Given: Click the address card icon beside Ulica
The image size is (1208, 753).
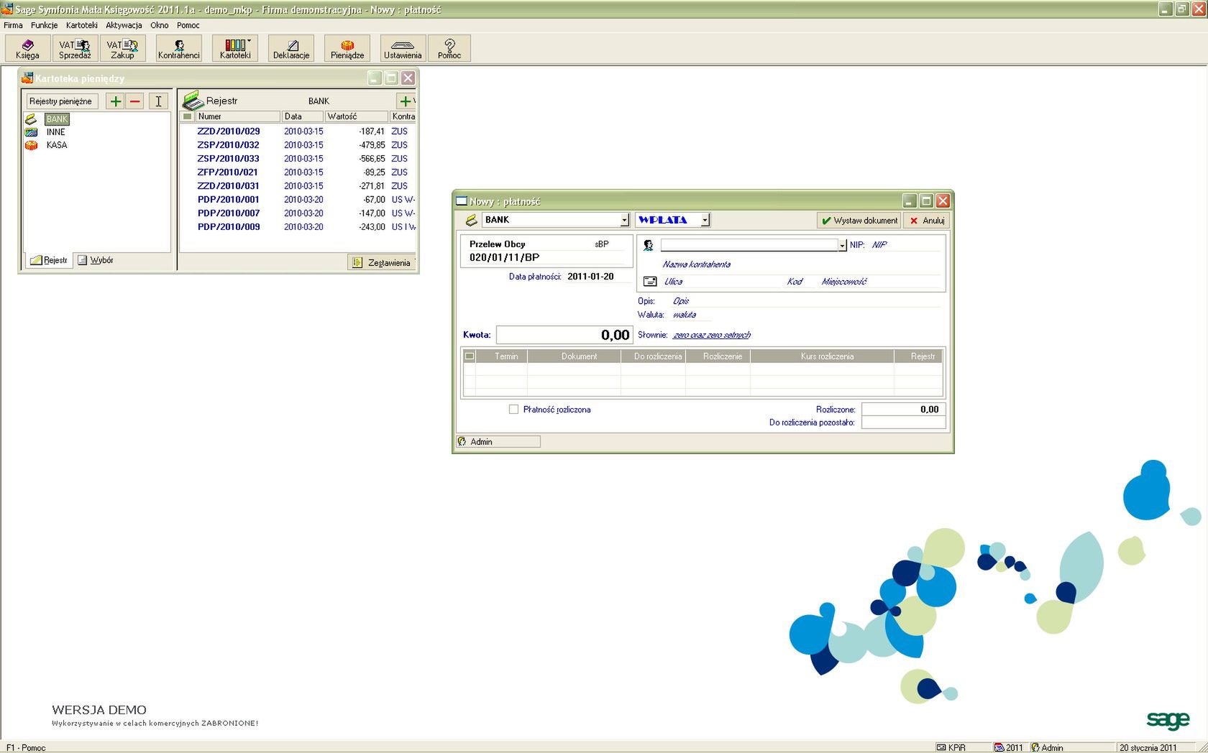Looking at the screenshot, I should pos(650,282).
